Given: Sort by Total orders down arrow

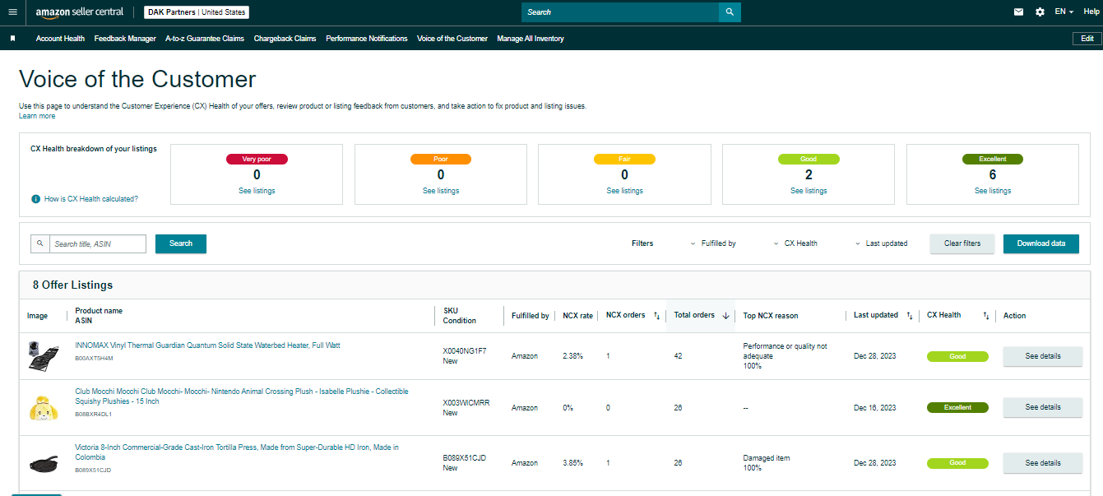Looking at the screenshot, I should point(725,316).
